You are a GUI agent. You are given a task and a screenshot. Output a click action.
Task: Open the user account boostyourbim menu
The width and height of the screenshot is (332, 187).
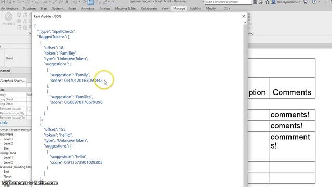click(286, 2)
